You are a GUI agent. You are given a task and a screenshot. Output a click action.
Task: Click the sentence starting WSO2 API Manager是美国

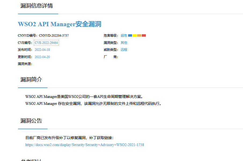[x=85, y=97]
